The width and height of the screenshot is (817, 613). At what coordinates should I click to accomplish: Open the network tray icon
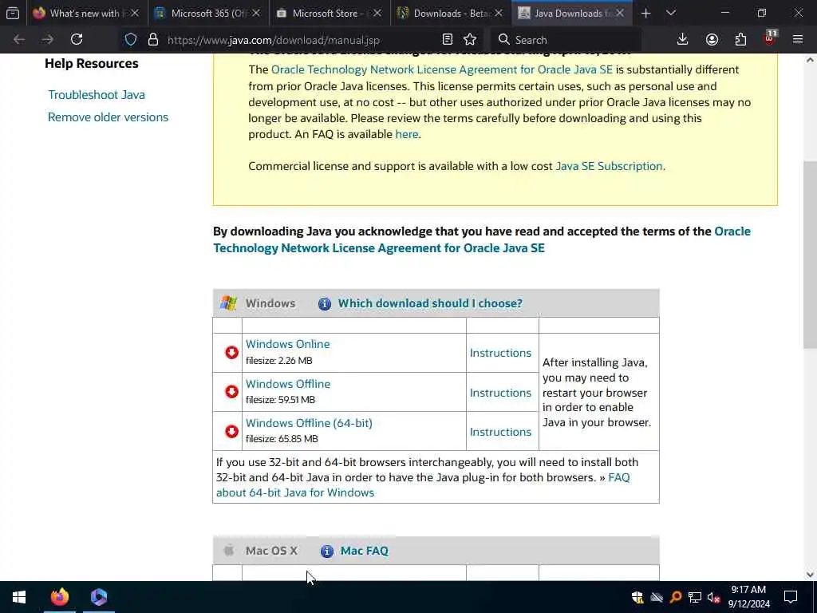(695, 597)
